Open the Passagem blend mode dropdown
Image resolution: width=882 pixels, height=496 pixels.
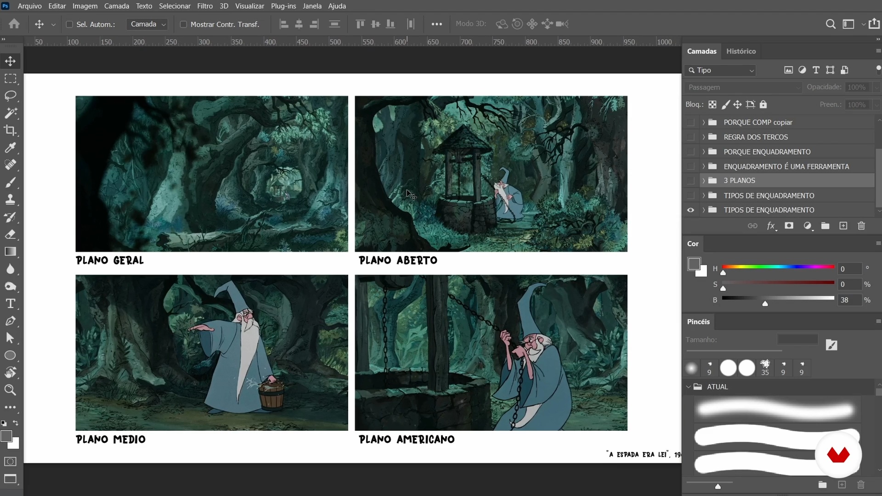coord(743,87)
